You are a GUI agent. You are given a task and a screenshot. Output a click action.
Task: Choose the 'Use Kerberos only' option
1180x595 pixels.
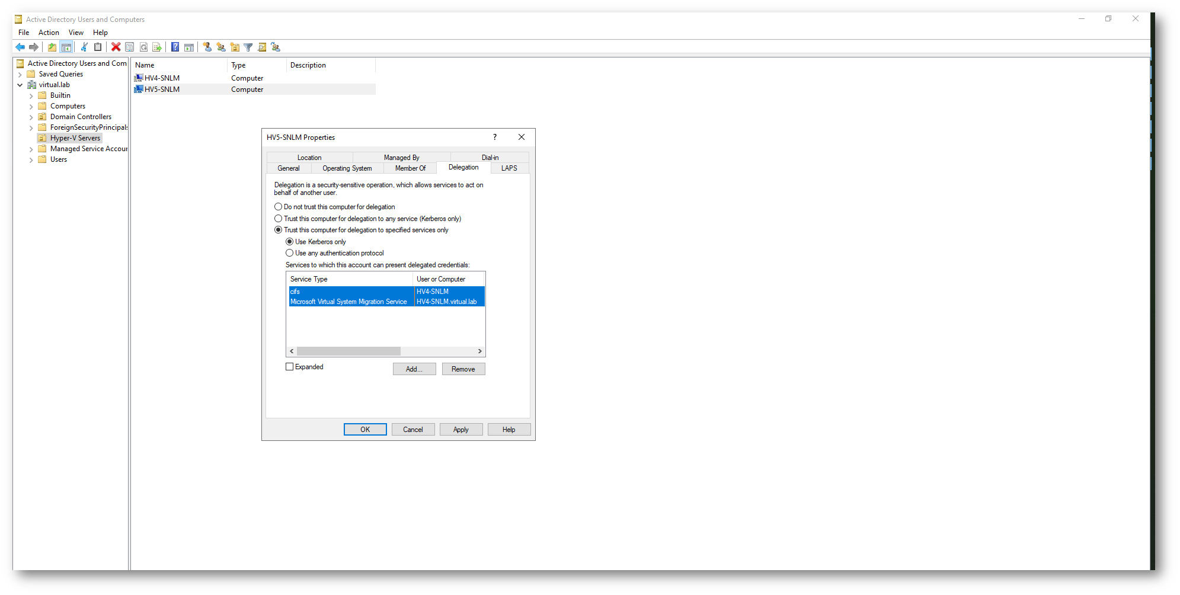point(290,242)
